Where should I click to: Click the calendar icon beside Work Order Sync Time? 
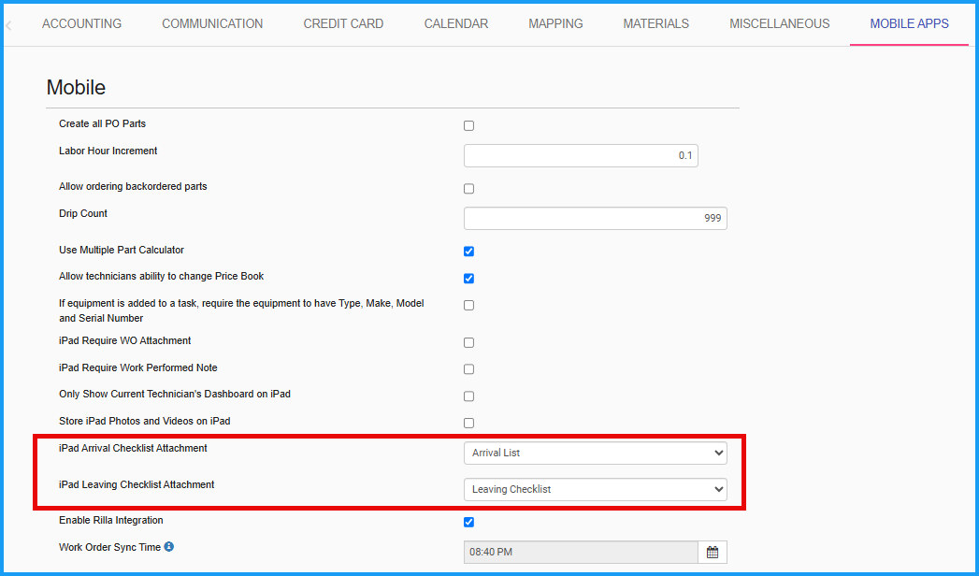713,553
